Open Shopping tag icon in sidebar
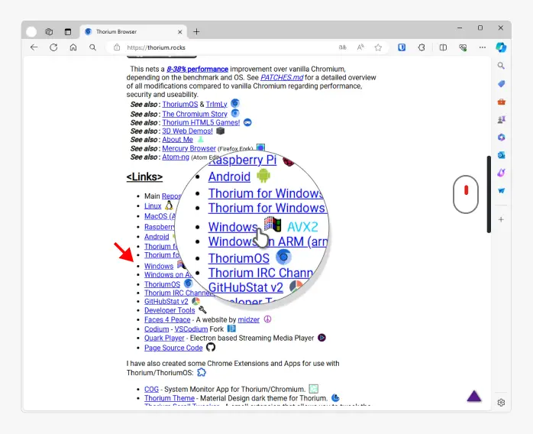The height and width of the screenshot is (434, 533). coord(501,84)
